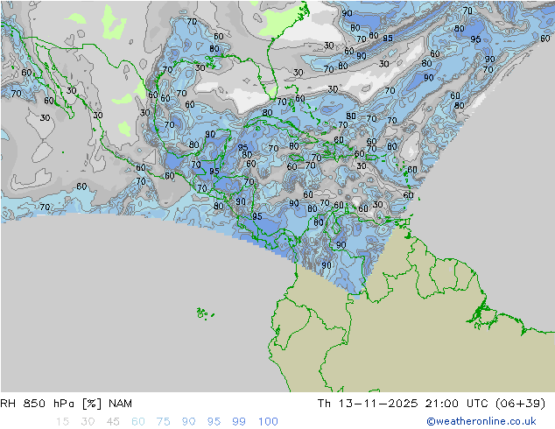Image resolution: width=555 pixels, height=429 pixels.
Task: Select the 30 value in the legend scale
Action: point(88,422)
